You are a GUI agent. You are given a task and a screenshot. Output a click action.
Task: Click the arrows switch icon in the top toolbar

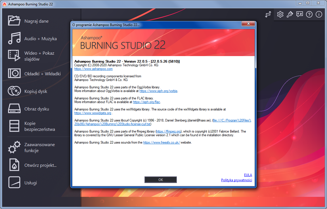tap(268, 14)
